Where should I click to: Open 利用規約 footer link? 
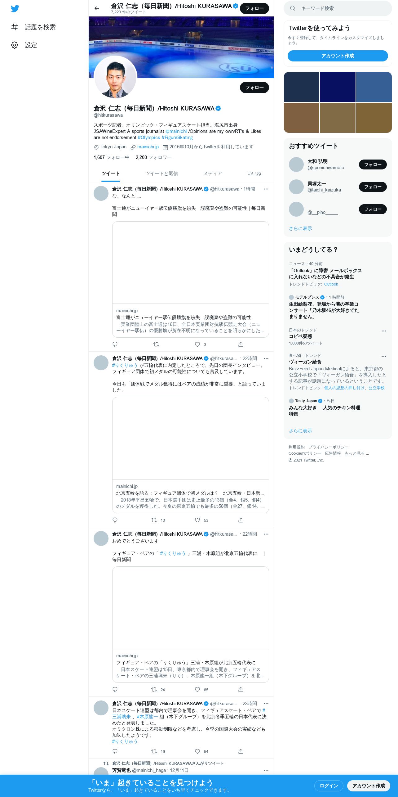pos(297,447)
